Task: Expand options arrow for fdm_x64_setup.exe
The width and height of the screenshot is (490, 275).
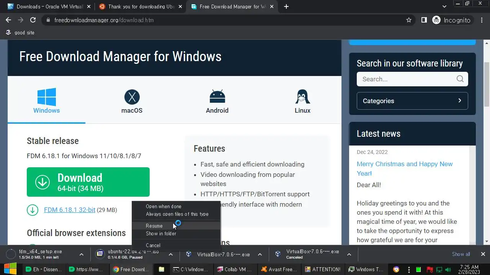Action: (x=82, y=254)
